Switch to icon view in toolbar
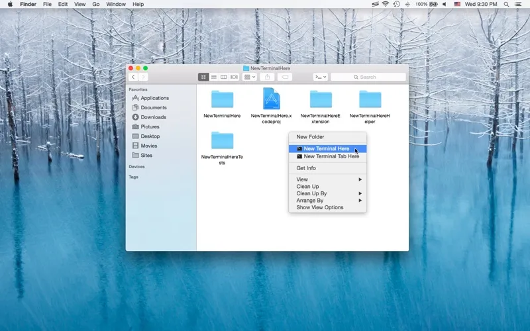This screenshot has height=331, width=530. pyautogui.click(x=204, y=77)
